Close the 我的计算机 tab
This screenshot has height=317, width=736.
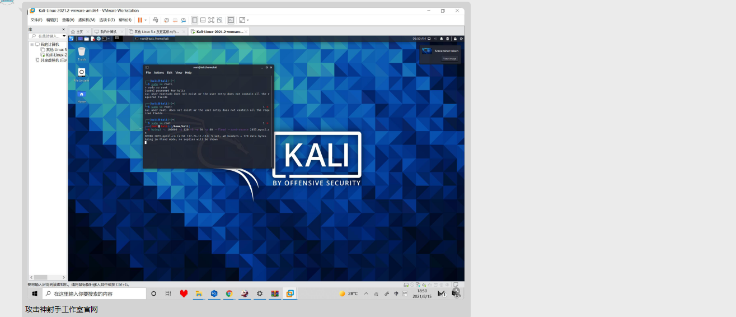click(x=121, y=32)
